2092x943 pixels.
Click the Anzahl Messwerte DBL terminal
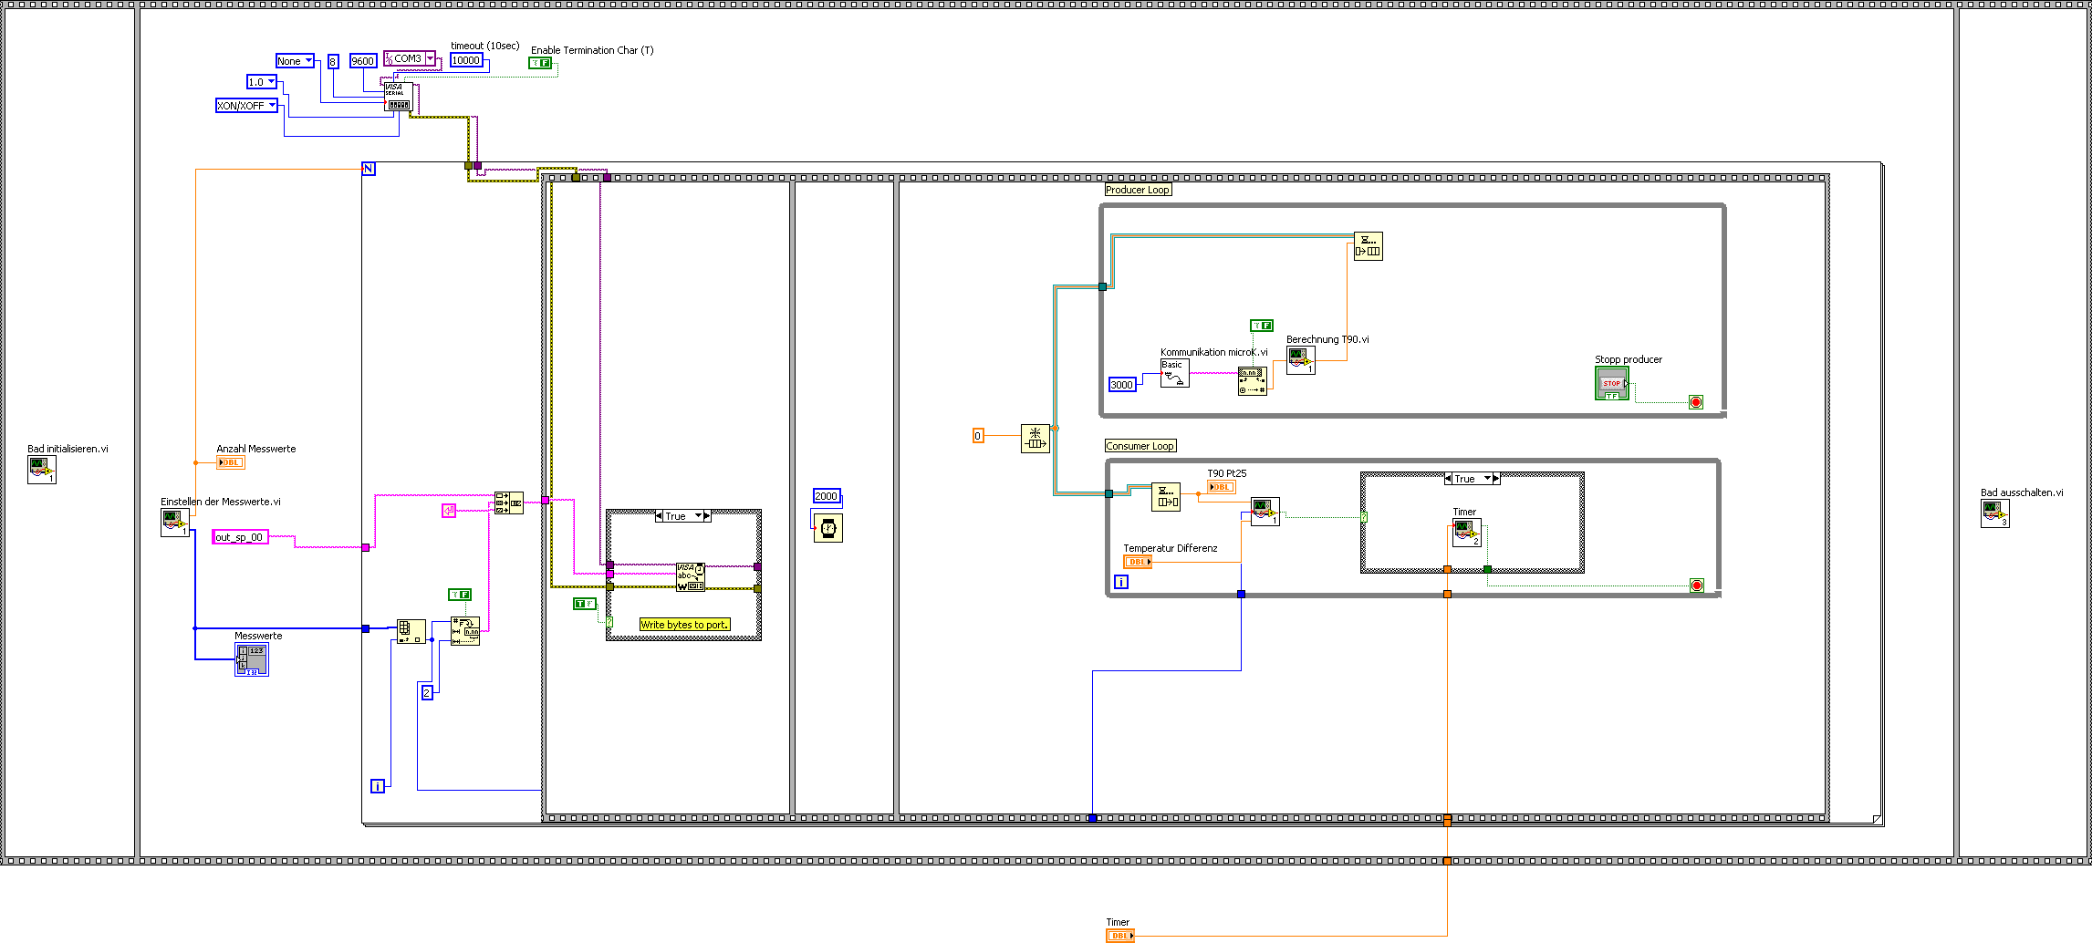point(231,462)
